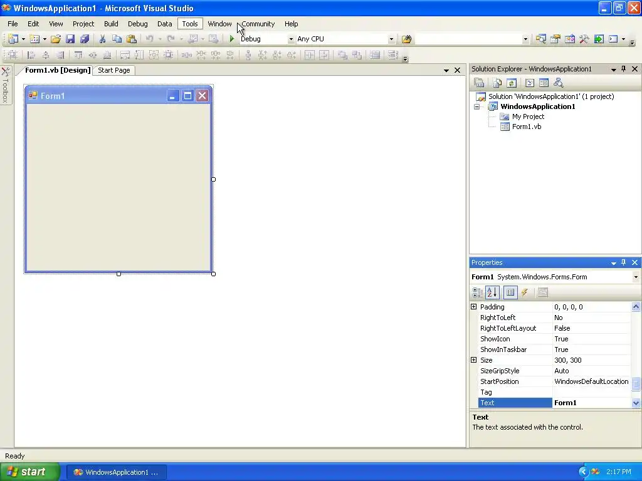Viewport: 642px width, 481px height.
Task: Click the Start Page green arrow icon
Action: click(599, 39)
